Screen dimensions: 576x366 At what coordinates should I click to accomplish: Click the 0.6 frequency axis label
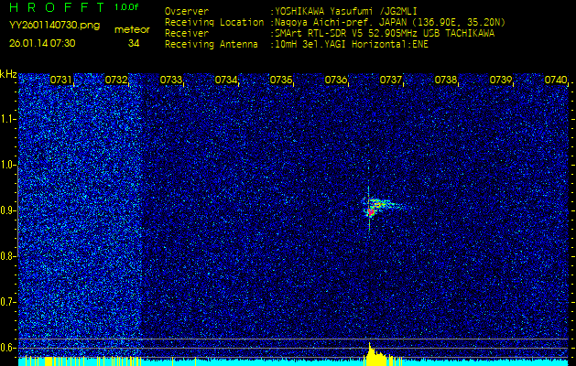(x=8, y=347)
